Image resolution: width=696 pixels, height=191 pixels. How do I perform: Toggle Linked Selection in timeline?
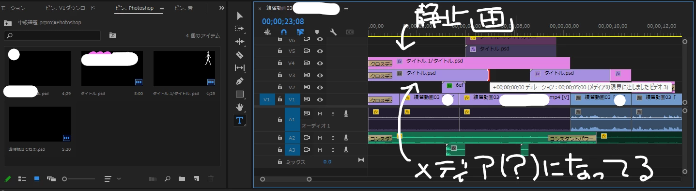[x=300, y=32]
